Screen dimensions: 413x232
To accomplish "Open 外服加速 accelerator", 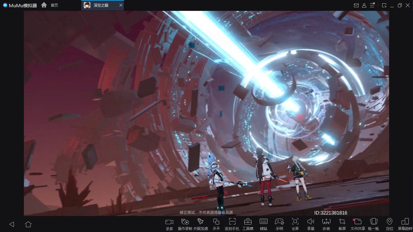I will point(201,224).
